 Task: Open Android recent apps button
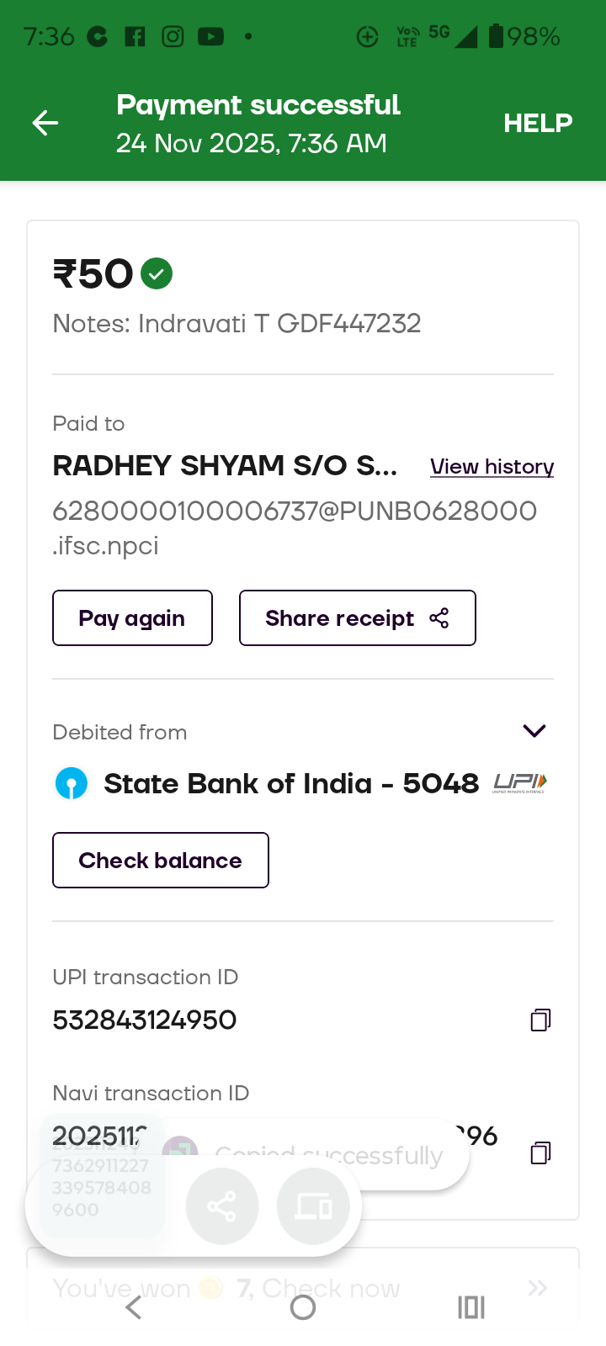pos(471,1307)
